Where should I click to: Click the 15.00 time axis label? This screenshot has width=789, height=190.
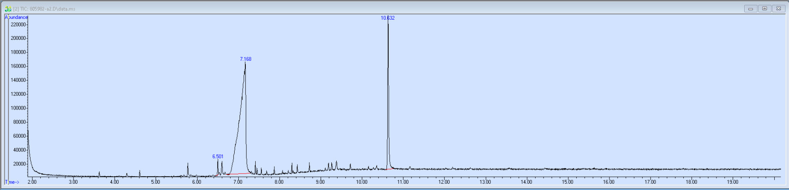pos(567,182)
